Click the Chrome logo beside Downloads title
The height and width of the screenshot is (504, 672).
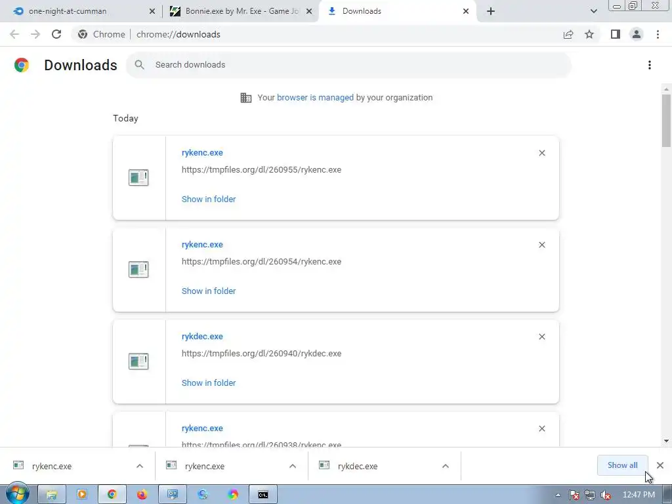click(x=22, y=65)
